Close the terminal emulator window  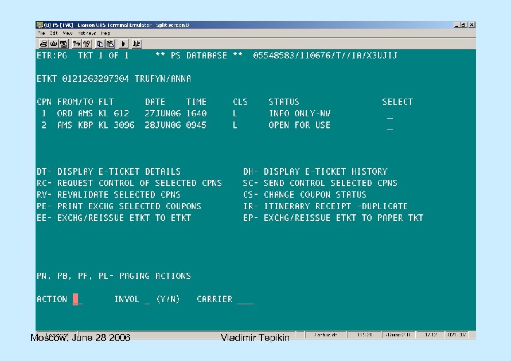click(471, 25)
